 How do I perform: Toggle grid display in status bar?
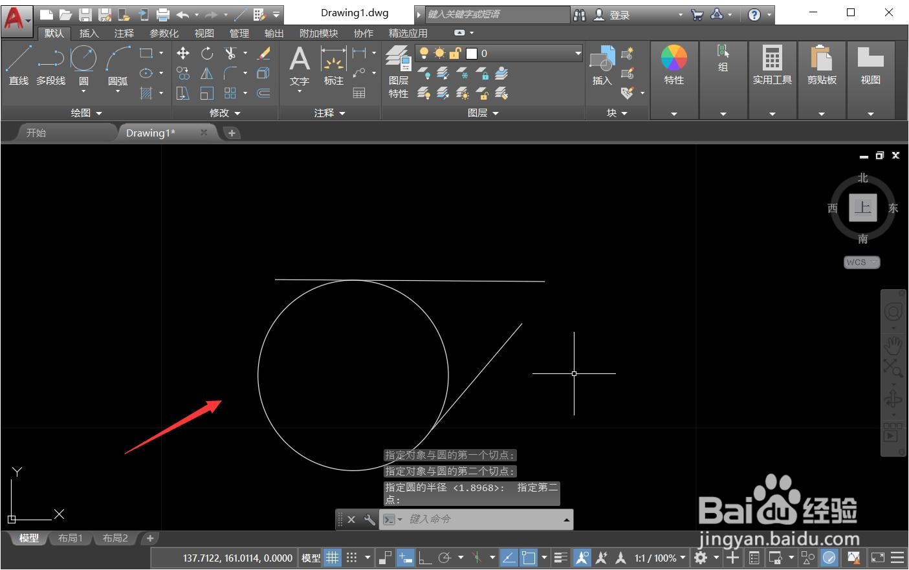pyautogui.click(x=333, y=558)
